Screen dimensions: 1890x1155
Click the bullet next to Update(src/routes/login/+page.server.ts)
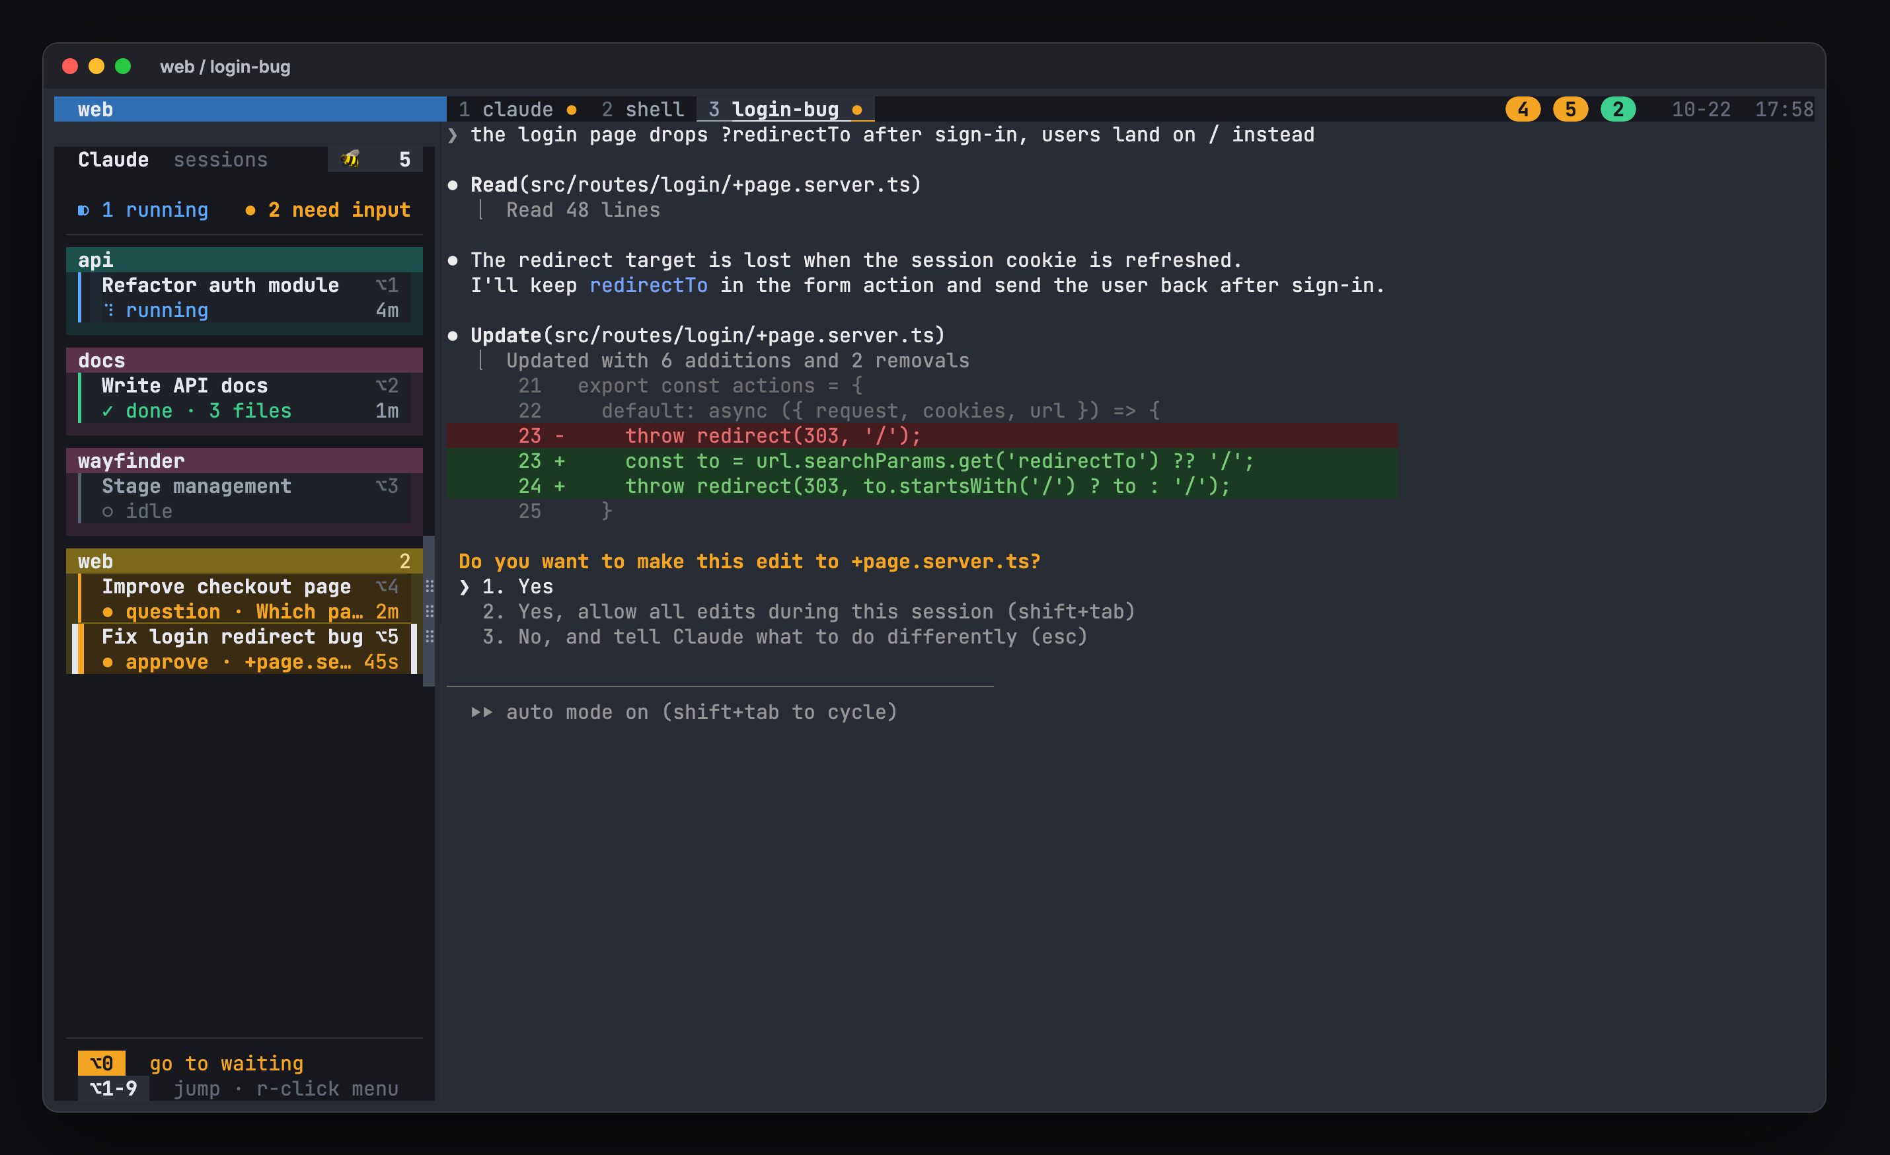[x=453, y=335]
